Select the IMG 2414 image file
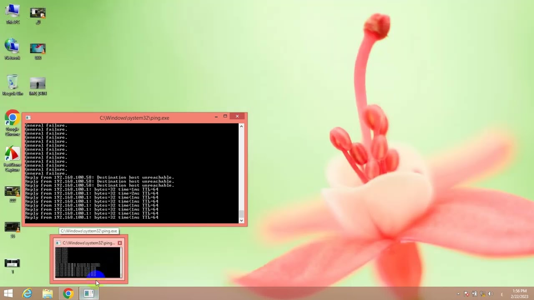The width and height of the screenshot is (534, 300). click(x=38, y=86)
